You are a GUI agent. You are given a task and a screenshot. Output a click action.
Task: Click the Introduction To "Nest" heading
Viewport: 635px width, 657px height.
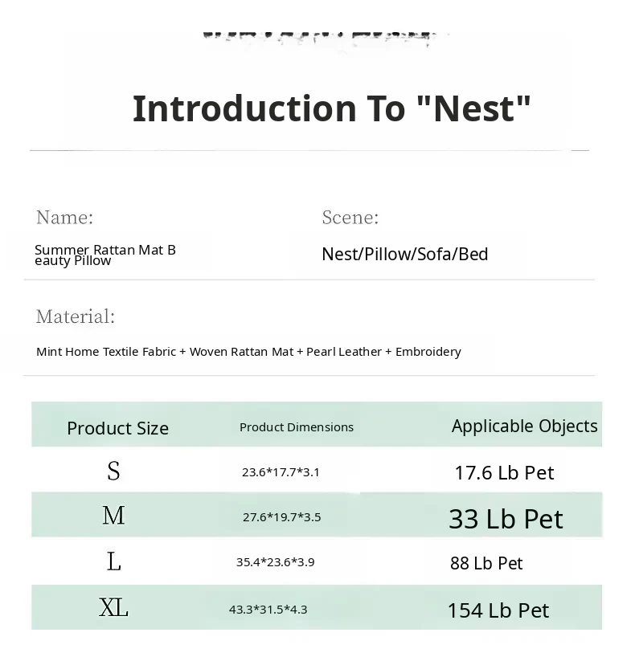tap(331, 108)
